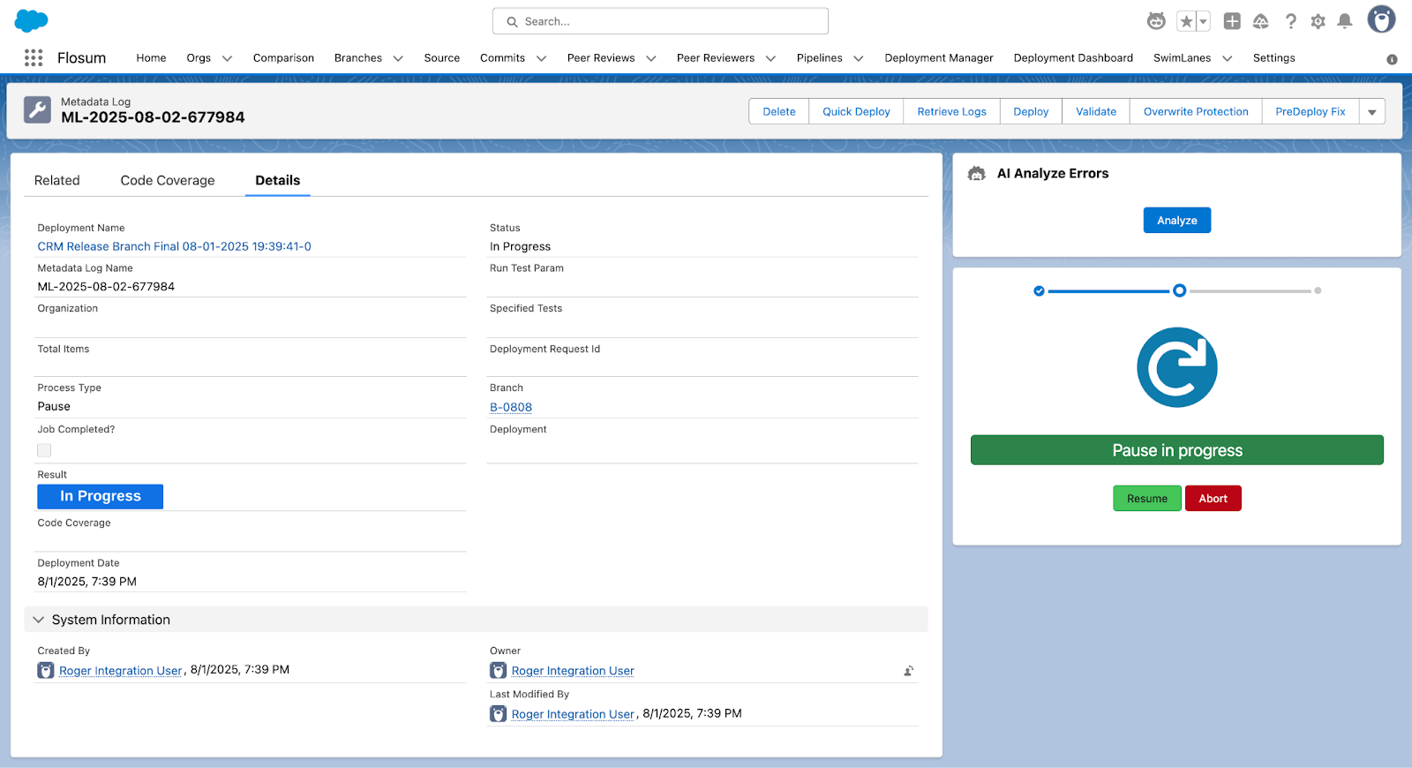This screenshot has height=768, width=1412.
Task: Open the App Launcher grid icon
Action: tap(34, 57)
